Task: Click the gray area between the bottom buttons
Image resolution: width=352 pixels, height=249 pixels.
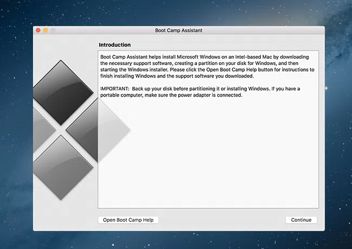Action: 222,220
